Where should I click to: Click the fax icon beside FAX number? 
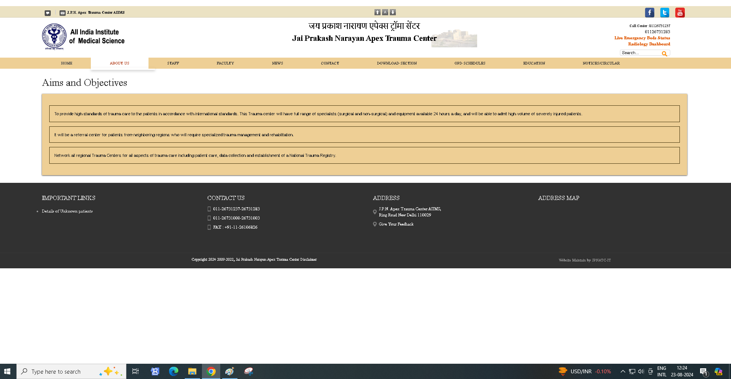(209, 227)
